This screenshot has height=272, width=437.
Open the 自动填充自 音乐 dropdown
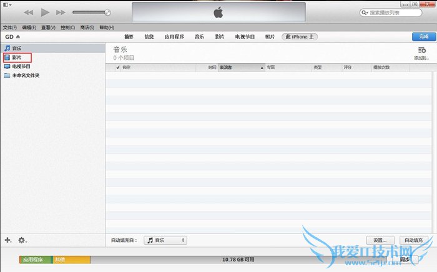165,240
